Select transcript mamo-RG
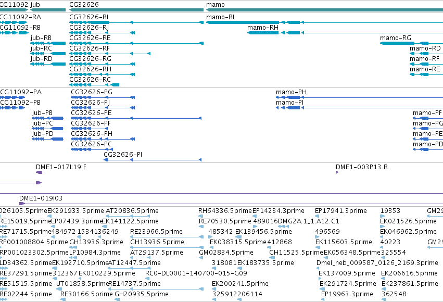 (x=396, y=38)
